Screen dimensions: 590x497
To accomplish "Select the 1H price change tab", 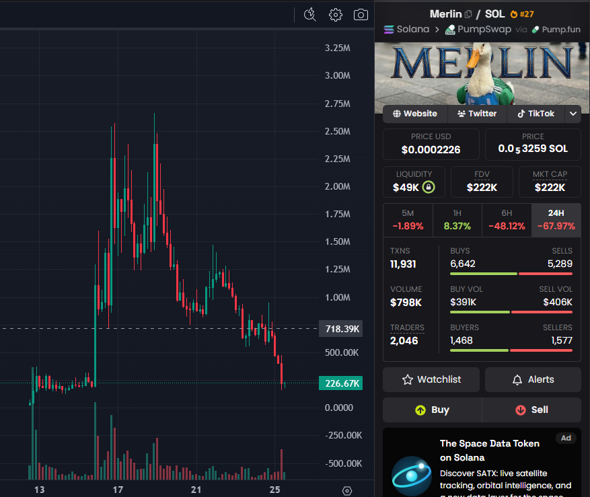I will click(x=457, y=220).
